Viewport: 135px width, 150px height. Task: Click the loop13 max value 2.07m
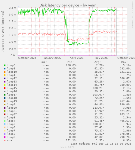tap(127, 82)
